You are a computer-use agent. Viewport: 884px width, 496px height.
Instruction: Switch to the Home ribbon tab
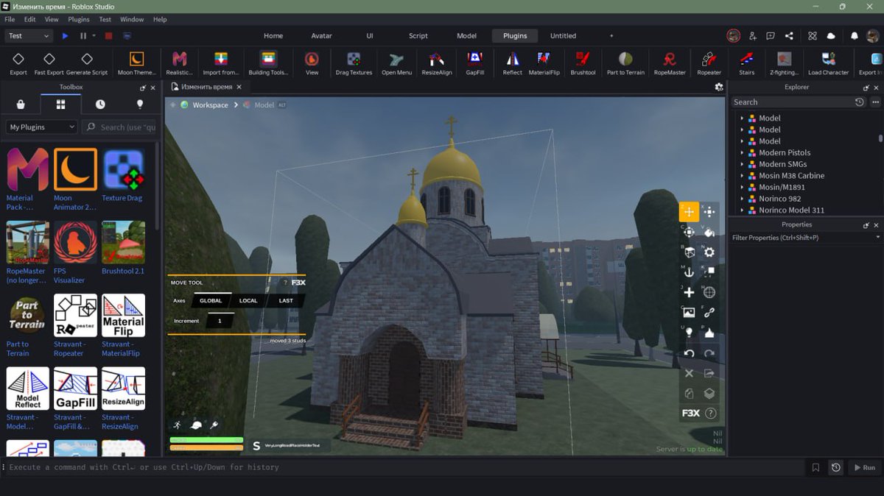273,35
